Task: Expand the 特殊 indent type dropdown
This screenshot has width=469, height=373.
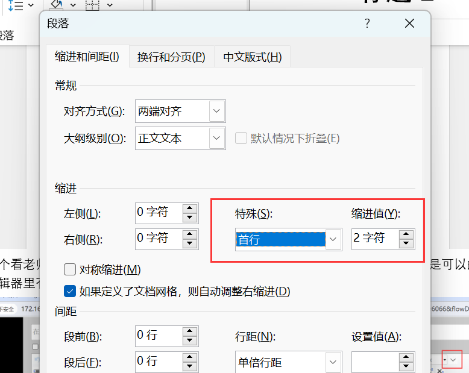Action: pyautogui.click(x=333, y=239)
